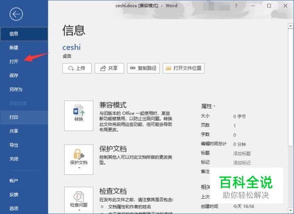
Task: Open Word 选项
Action: pos(24,208)
